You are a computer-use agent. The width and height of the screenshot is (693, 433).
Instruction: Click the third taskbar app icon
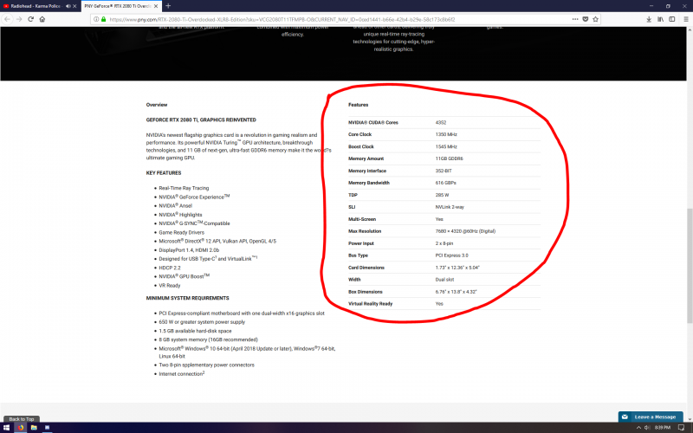pos(47,428)
